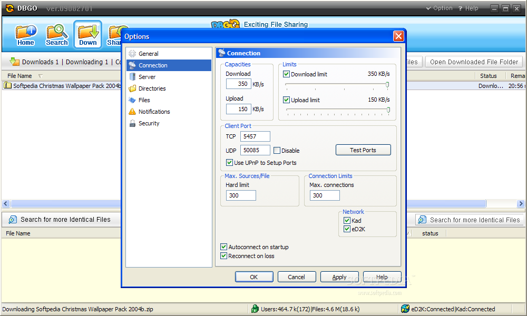The width and height of the screenshot is (527, 316).
Task: Switch to Downloading 1 tab
Action: [x=87, y=62]
